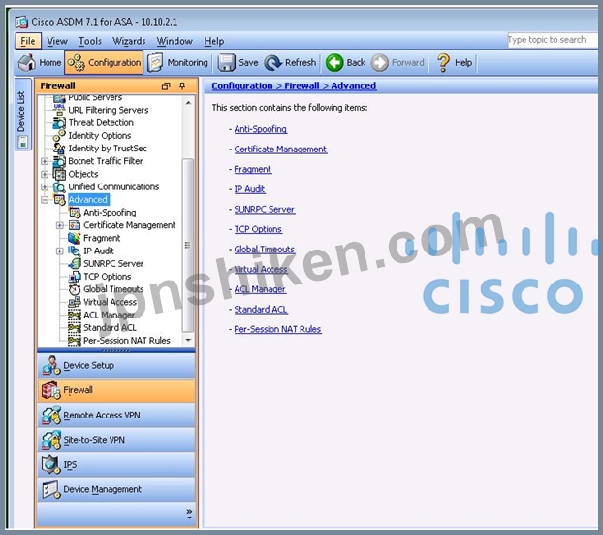Switch to the Monitoring view
603x535 pixels.
tap(178, 62)
